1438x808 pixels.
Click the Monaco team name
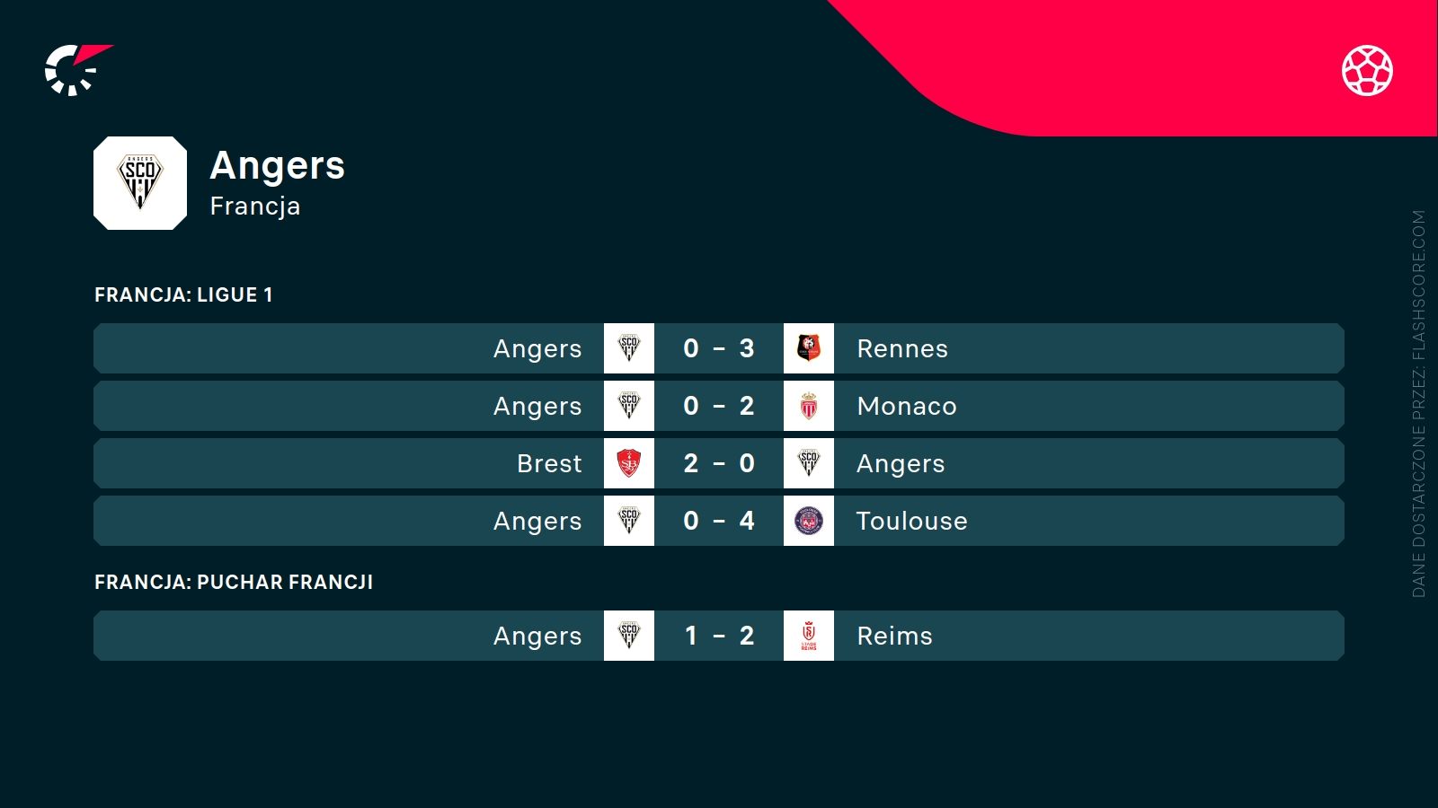tap(907, 406)
